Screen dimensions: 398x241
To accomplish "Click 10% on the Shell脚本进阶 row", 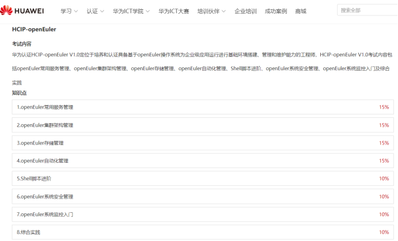I will point(384,178).
